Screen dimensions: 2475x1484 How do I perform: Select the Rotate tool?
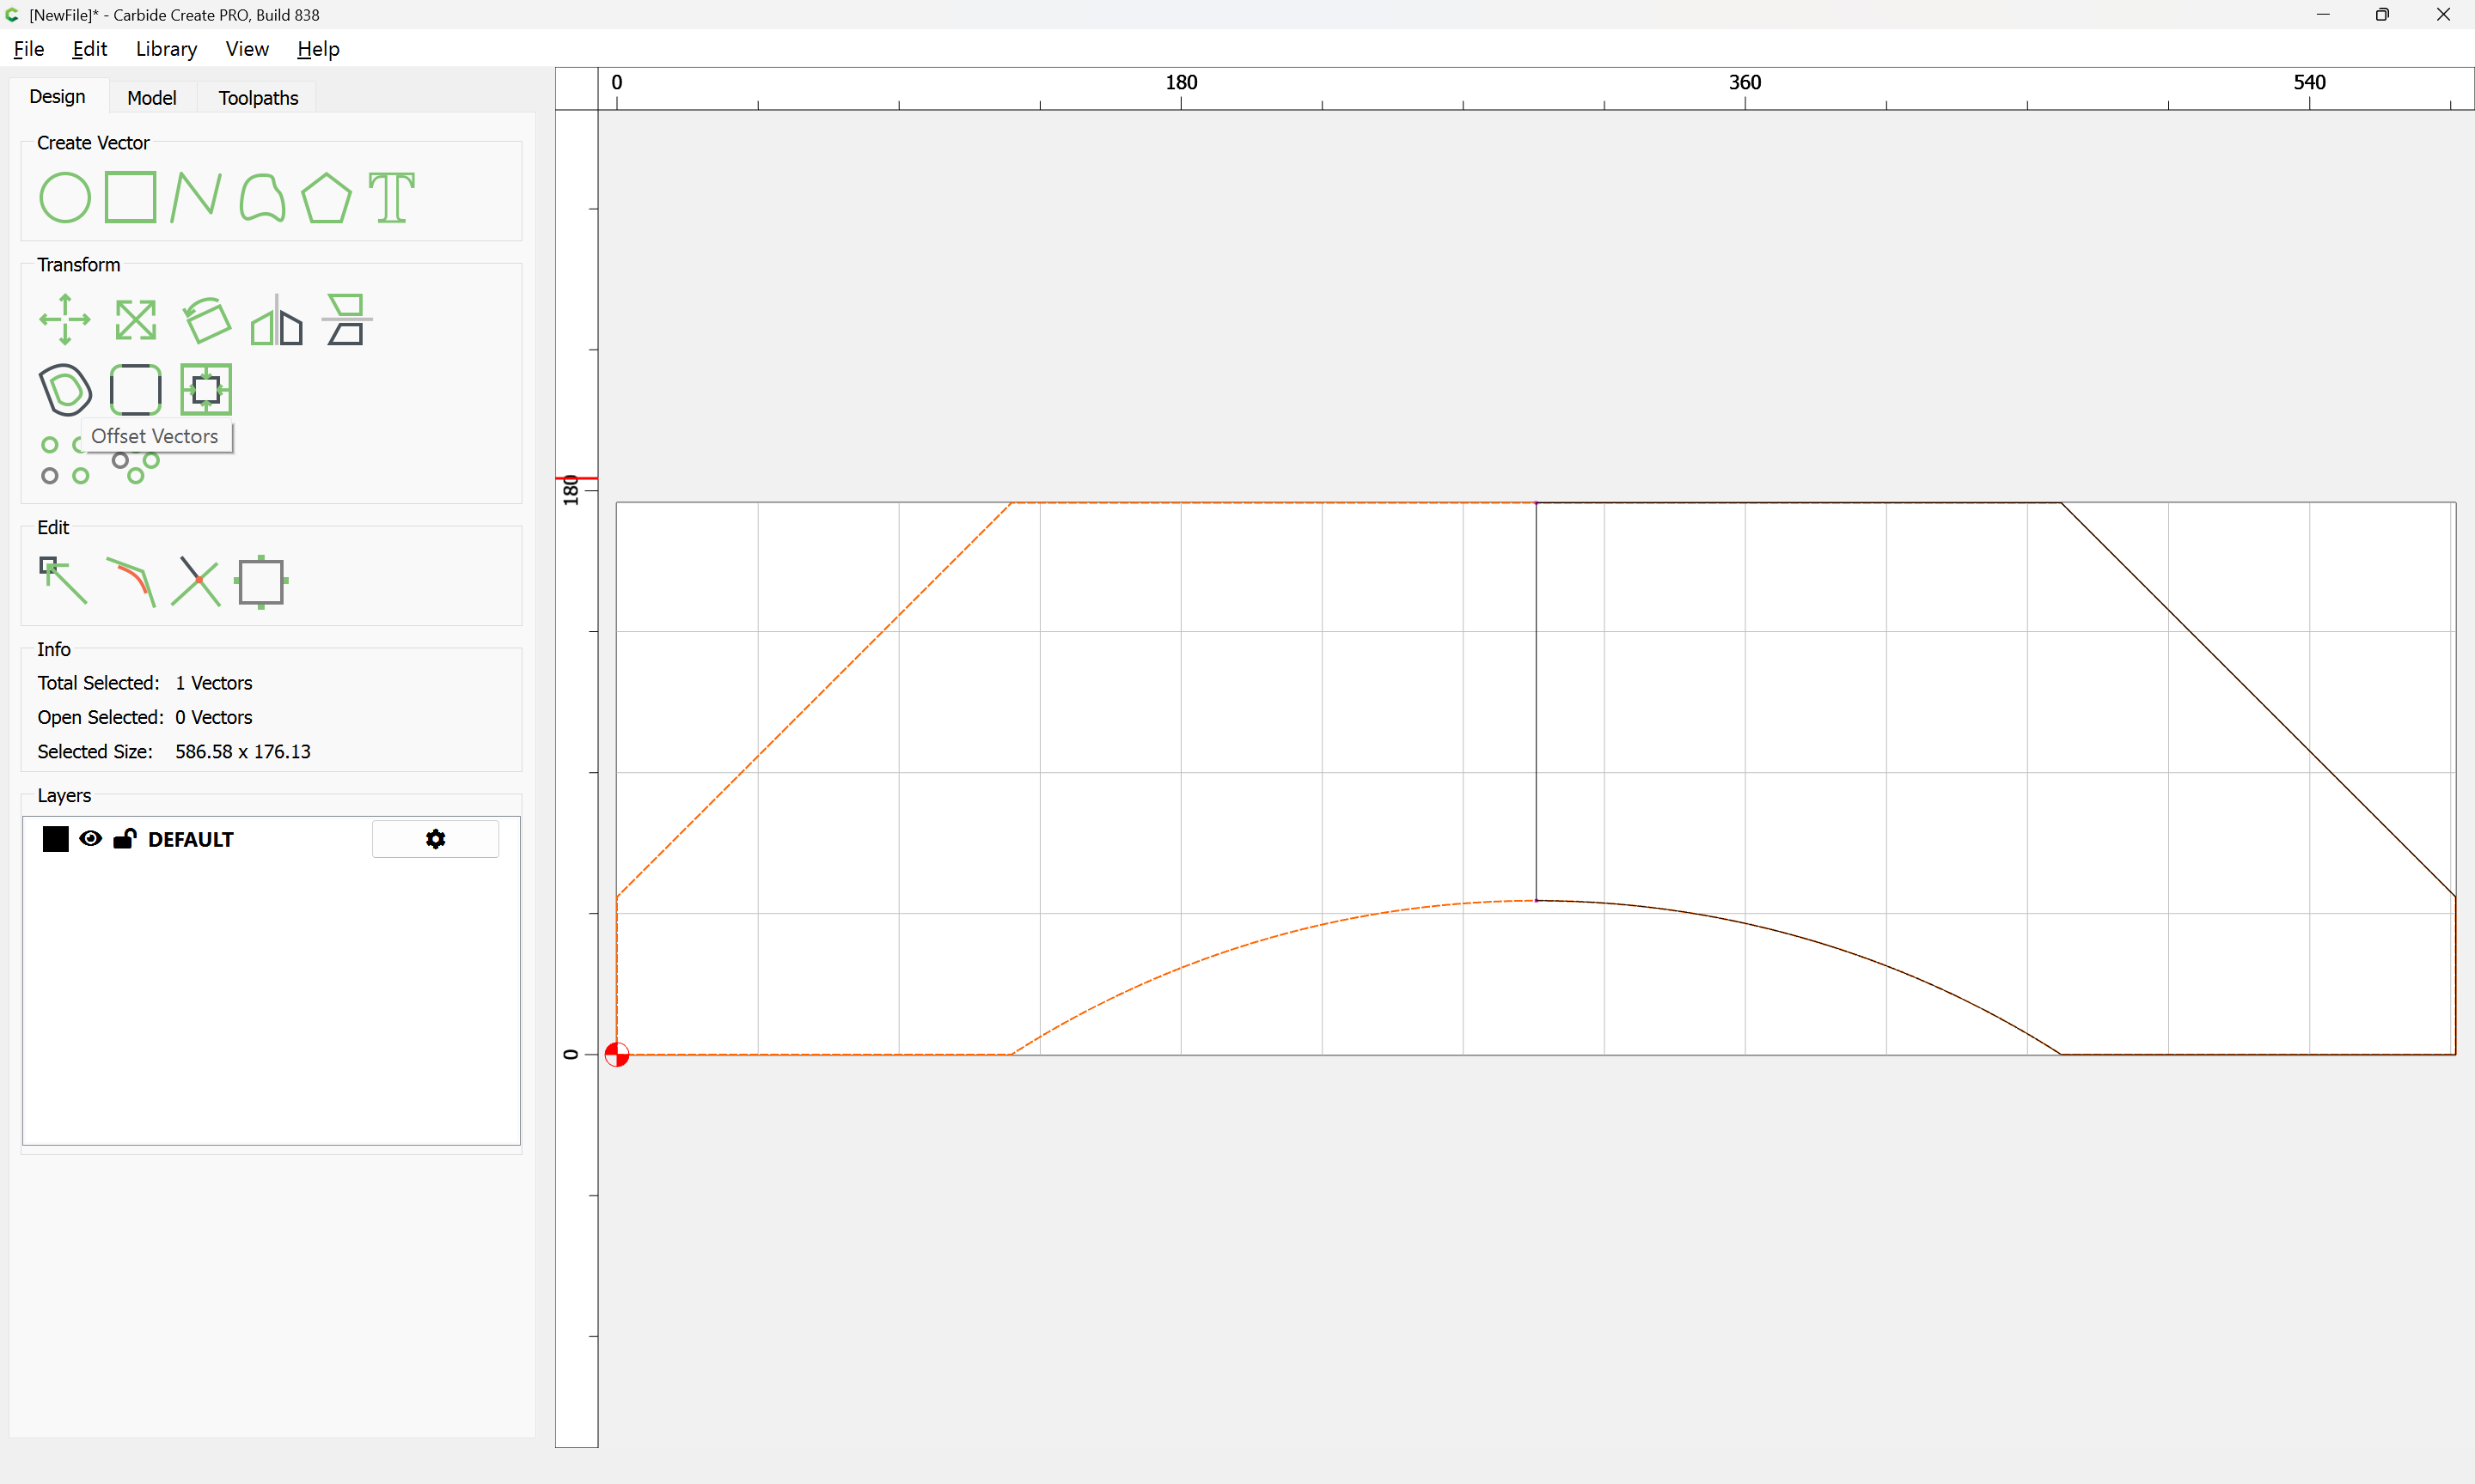pyautogui.click(x=206, y=320)
